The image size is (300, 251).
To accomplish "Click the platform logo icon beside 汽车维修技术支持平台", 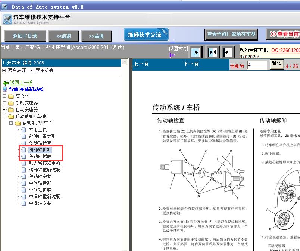I will coord(7,19).
